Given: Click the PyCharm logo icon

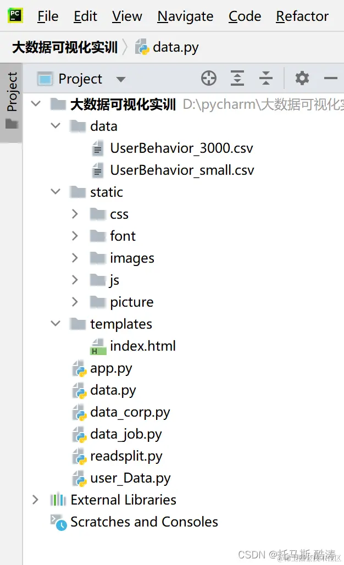Looking at the screenshot, I should [x=15, y=15].
